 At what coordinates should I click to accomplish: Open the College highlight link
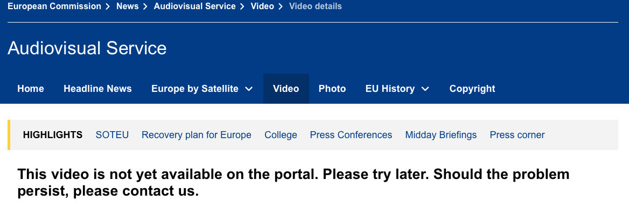coord(281,135)
